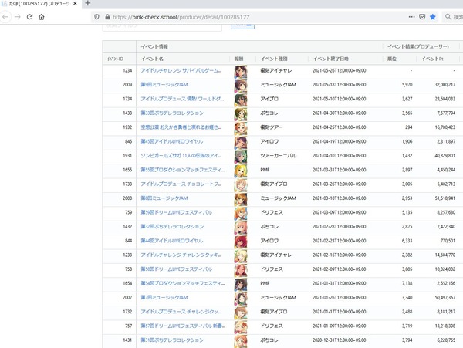Open 第8回ミュージックJAM link
Viewport: 463px width, 348px height.
pyautogui.click(x=164, y=198)
